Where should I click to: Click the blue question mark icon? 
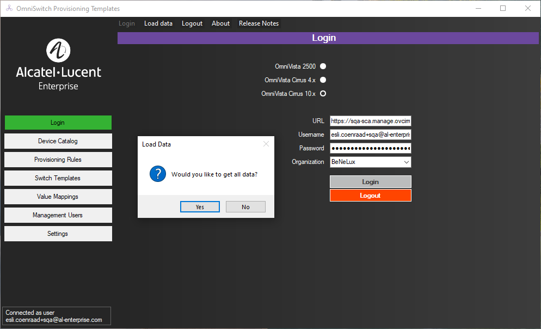[158, 174]
